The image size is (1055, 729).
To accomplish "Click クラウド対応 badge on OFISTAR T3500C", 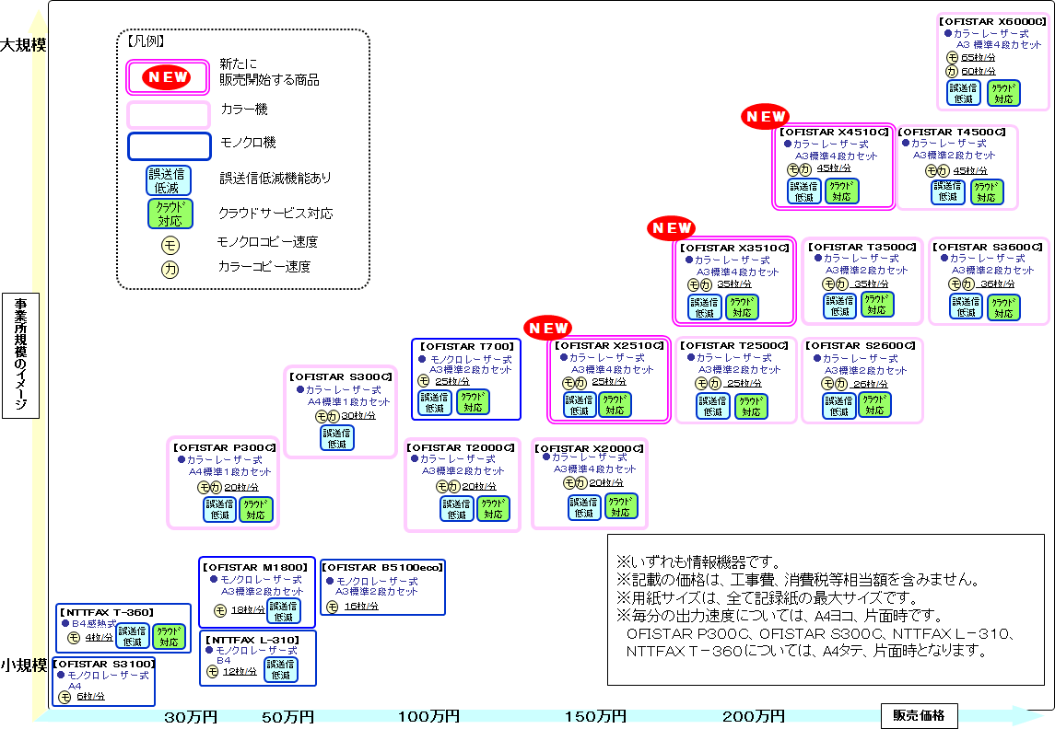I will coord(877,305).
